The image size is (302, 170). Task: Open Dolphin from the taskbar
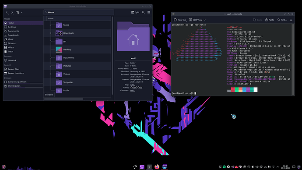142,167
